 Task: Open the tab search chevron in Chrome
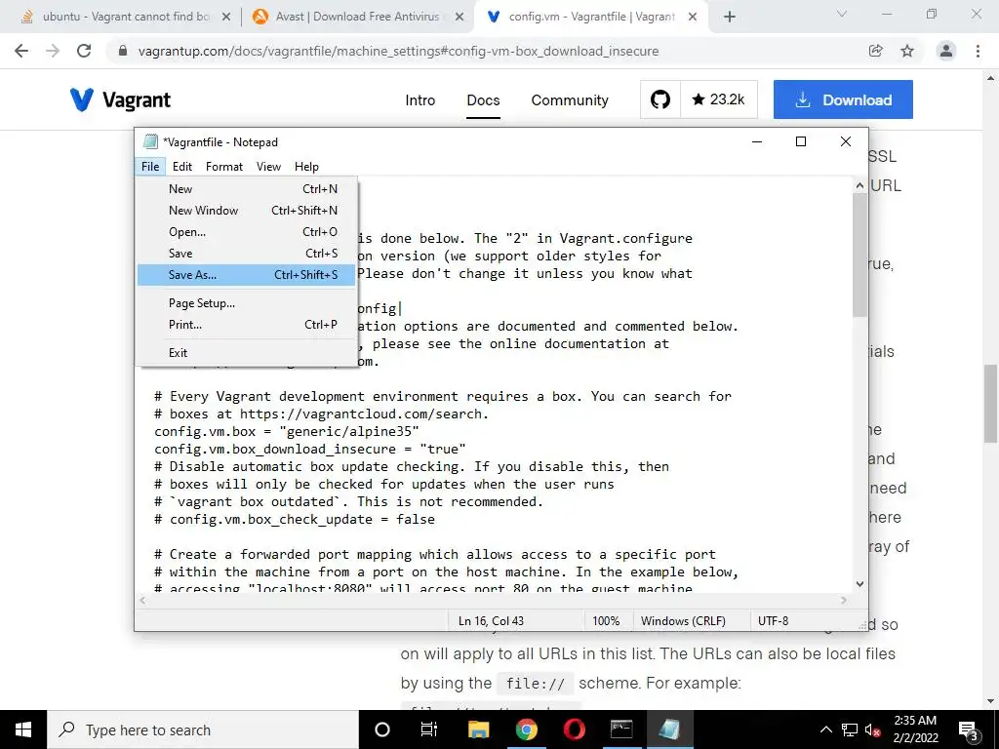tap(842, 14)
